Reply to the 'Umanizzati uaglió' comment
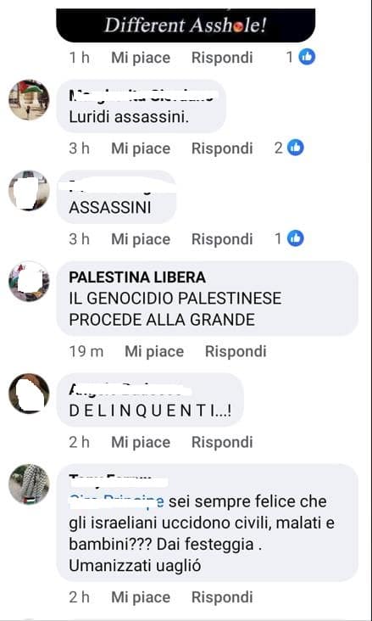The image size is (372, 621). click(222, 597)
